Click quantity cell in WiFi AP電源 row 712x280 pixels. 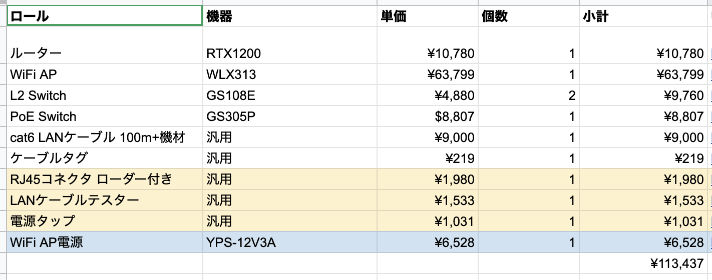529,242
